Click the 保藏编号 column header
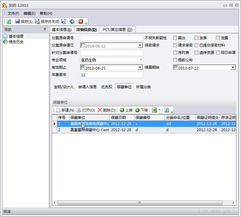Image resolution: width=241 pixels, height=217 pixels. (x=149, y=118)
